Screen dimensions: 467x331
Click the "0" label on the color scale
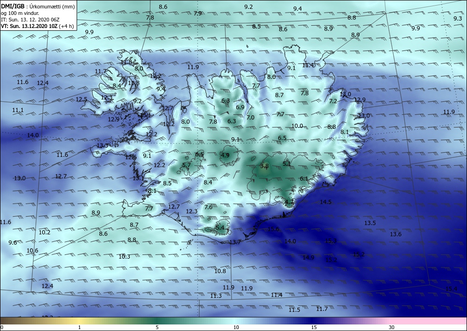1,327
